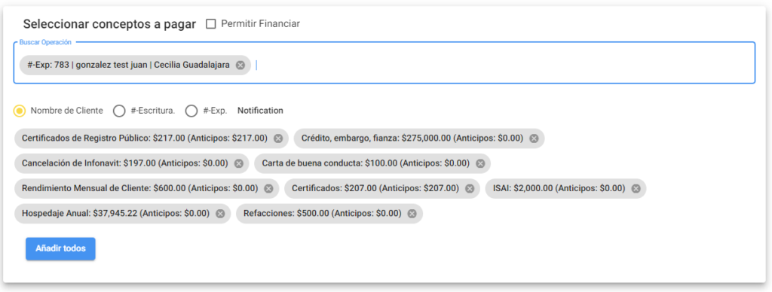Remove the #-Exp: 783 operation chip
Viewport: 772px width, 292px height.
[x=240, y=65]
